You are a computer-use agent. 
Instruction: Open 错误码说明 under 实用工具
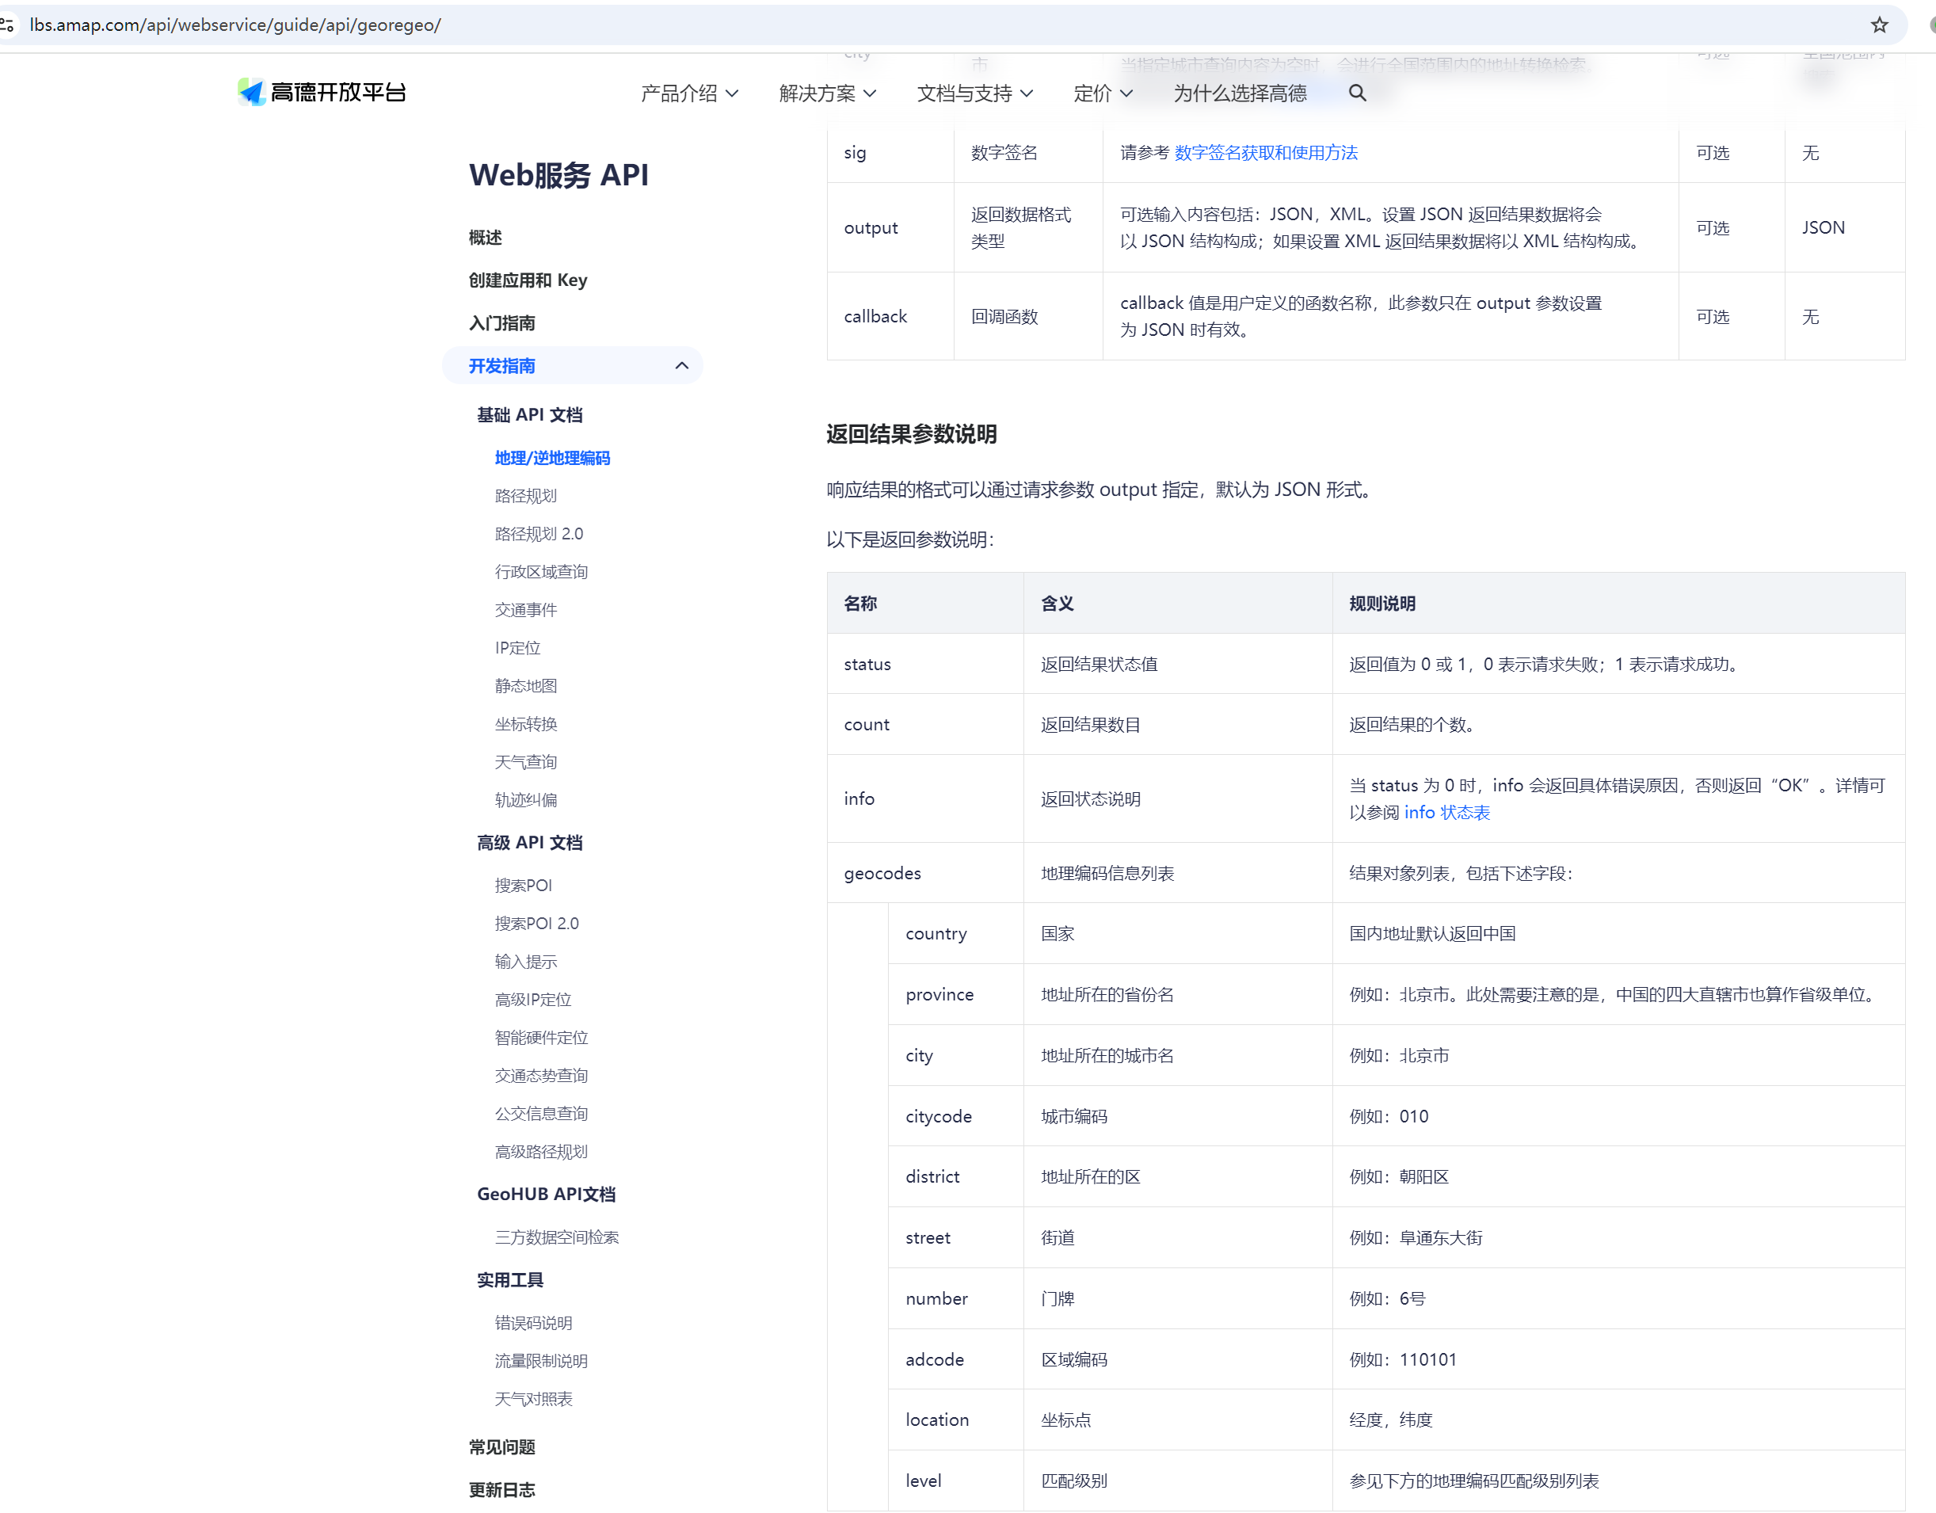pyautogui.click(x=533, y=1324)
